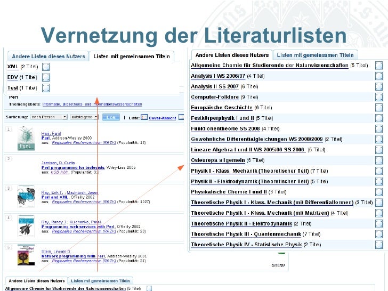Open author link Jamison, D. Curtis

click(x=58, y=163)
